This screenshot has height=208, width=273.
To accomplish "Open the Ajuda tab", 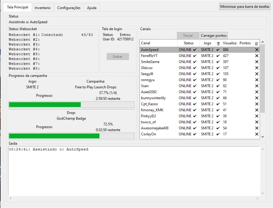I will [92, 8].
